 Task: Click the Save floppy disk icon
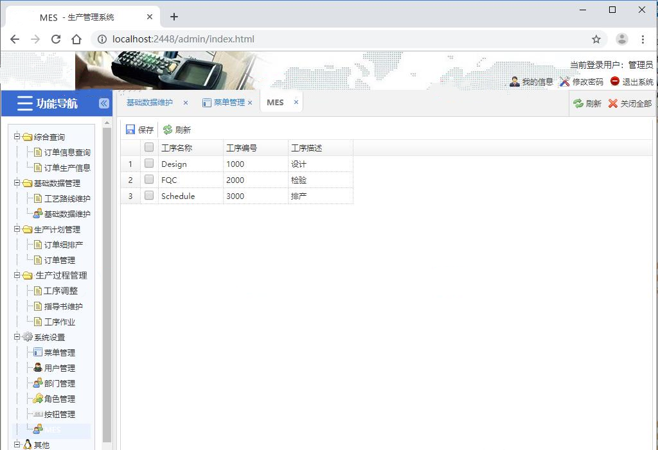tap(130, 130)
